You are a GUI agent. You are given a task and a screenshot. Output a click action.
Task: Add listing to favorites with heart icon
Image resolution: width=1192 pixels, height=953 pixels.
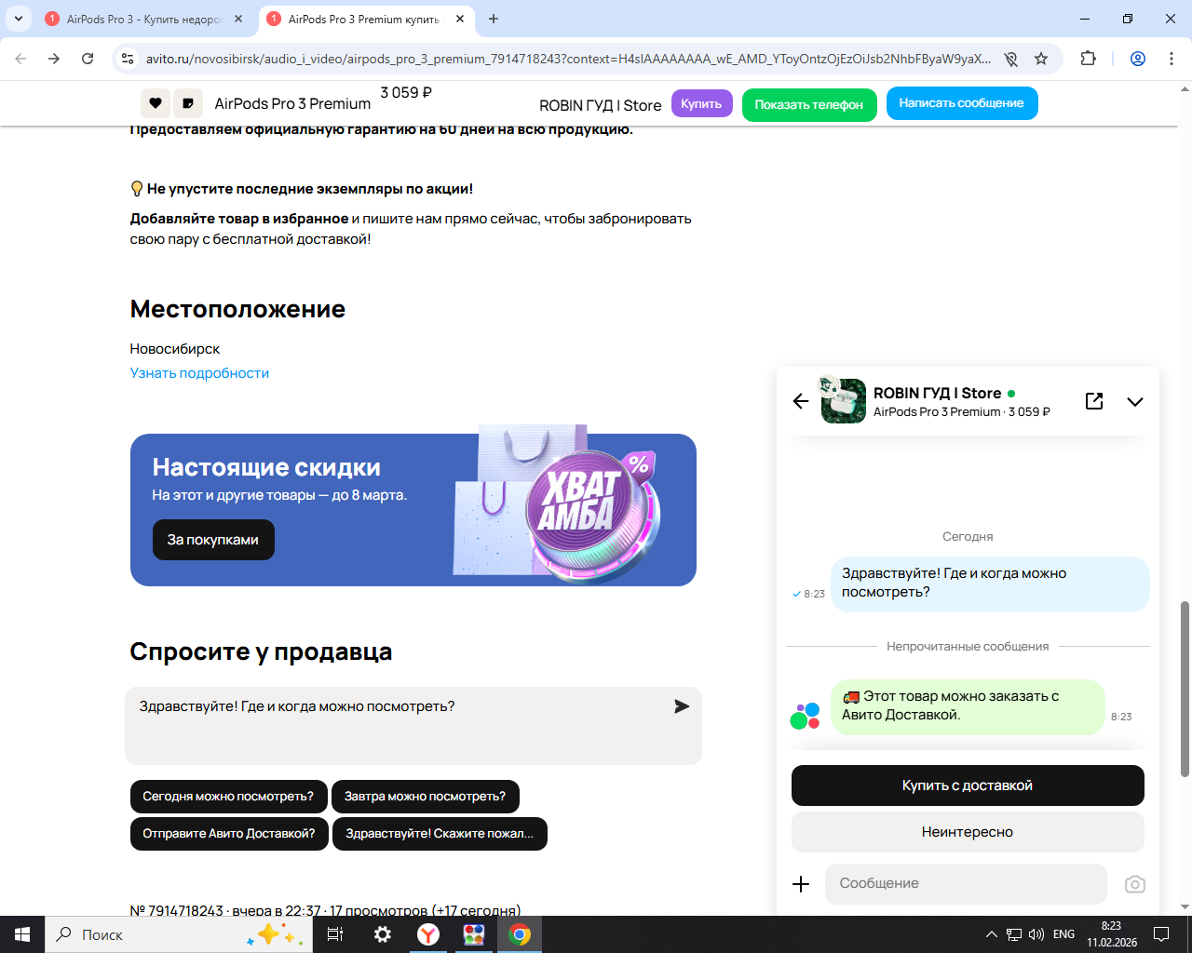pyautogui.click(x=155, y=103)
